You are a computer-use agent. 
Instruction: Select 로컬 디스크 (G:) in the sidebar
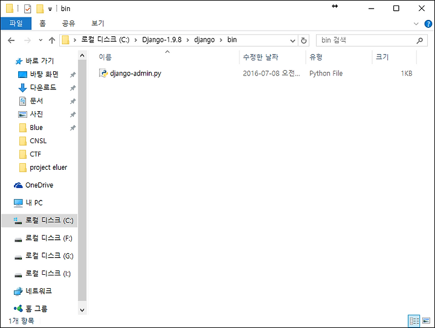(x=50, y=256)
